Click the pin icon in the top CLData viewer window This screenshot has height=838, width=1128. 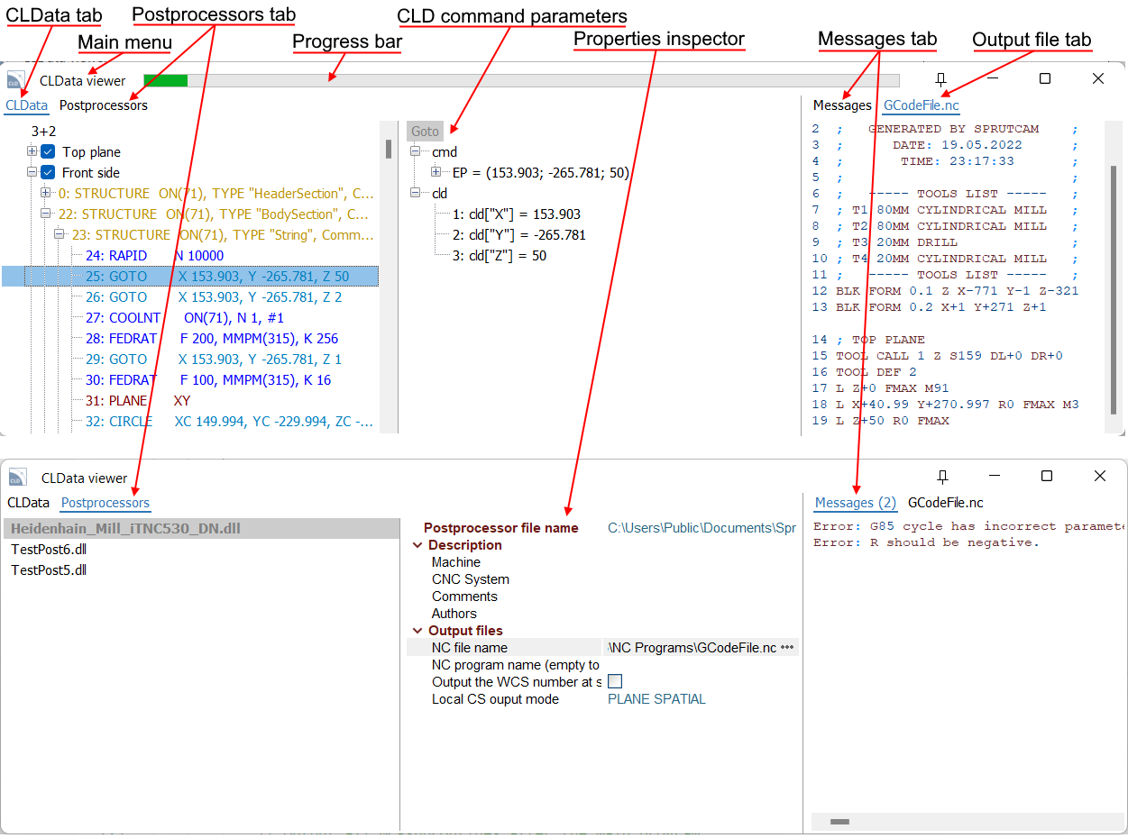941,79
